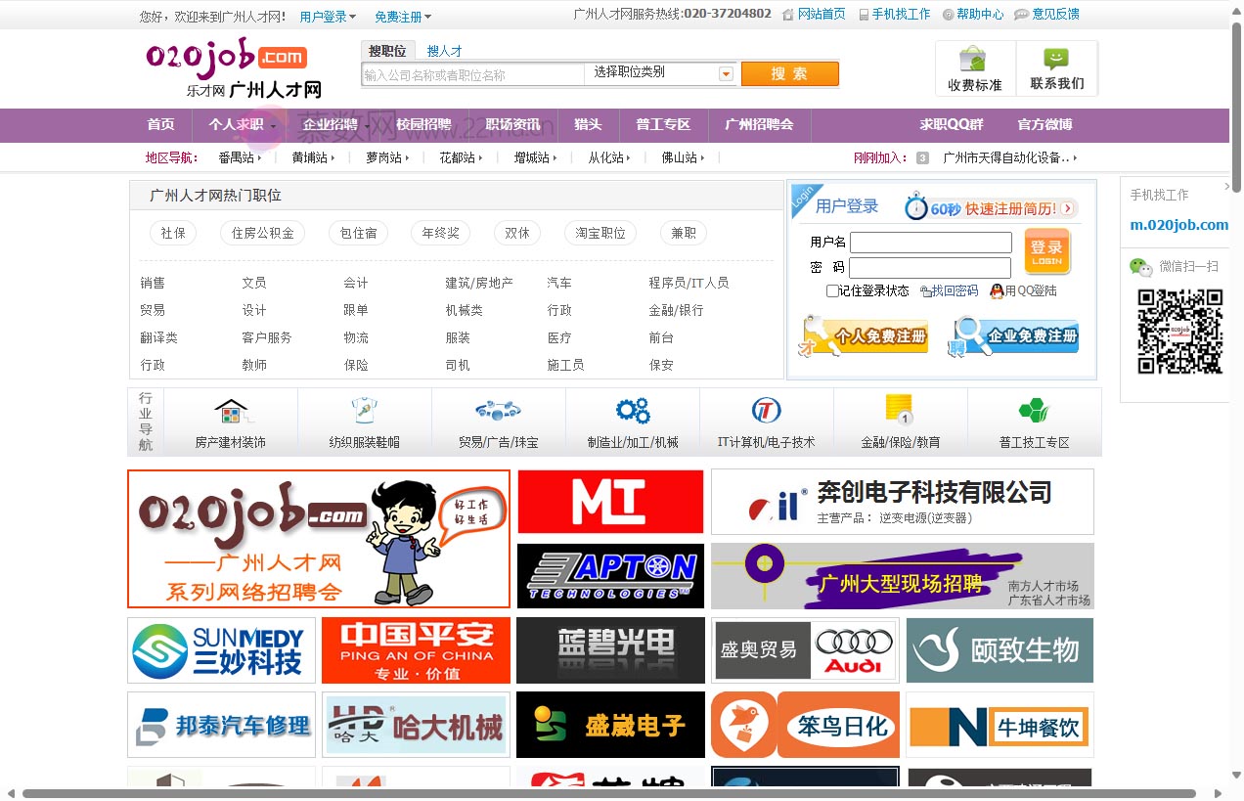Click the QQ penguin login icon
1244x801 pixels.
(x=999, y=290)
